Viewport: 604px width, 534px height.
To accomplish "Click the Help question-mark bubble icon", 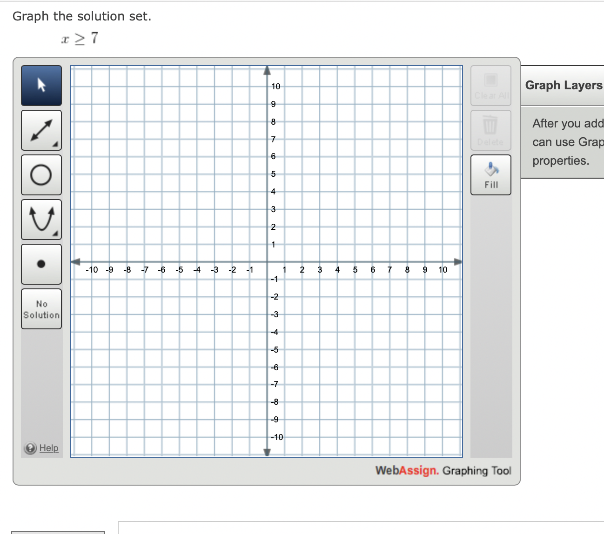I will tap(29, 448).
